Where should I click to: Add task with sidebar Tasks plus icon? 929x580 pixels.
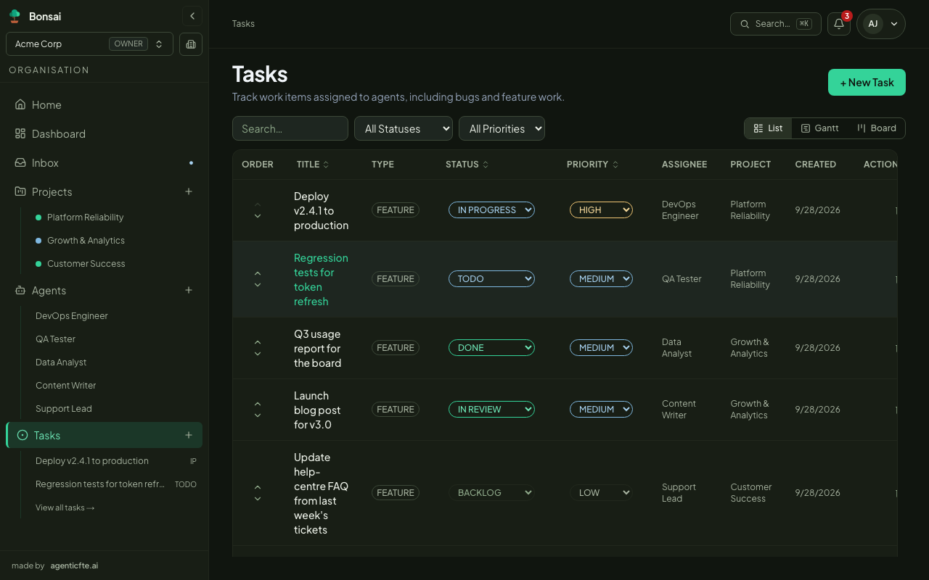click(189, 436)
